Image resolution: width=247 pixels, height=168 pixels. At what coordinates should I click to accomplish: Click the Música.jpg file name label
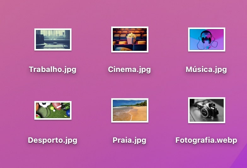(206, 69)
